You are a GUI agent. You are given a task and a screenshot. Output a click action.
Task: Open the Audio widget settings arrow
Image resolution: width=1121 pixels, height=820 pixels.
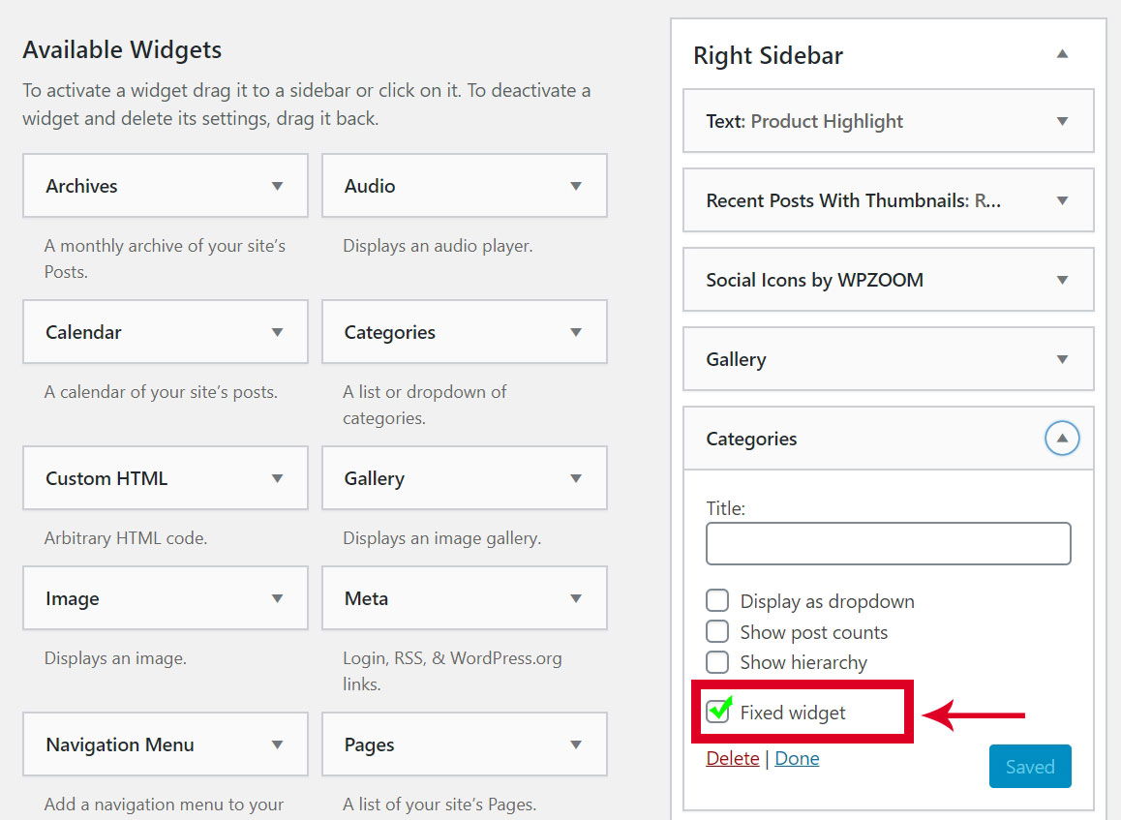click(x=578, y=185)
